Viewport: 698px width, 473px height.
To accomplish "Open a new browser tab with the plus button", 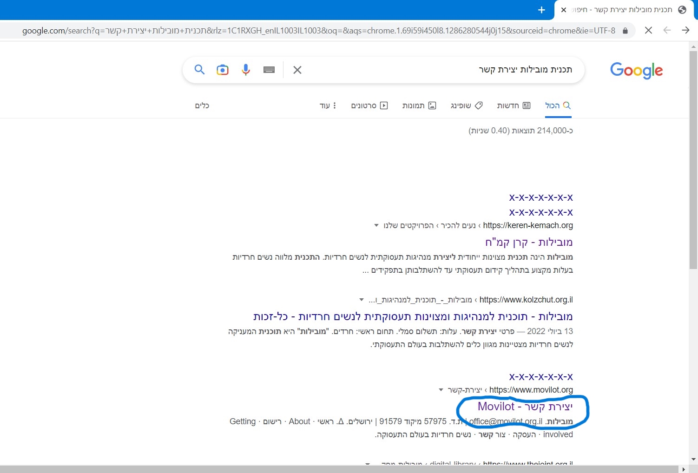I will (541, 10).
